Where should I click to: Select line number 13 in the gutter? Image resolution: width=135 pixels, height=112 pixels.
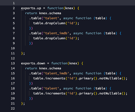point(13,63)
